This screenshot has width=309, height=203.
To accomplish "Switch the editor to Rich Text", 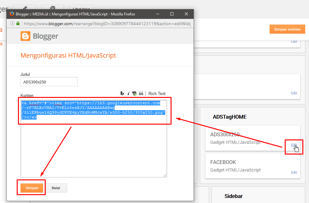I will point(157,94).
